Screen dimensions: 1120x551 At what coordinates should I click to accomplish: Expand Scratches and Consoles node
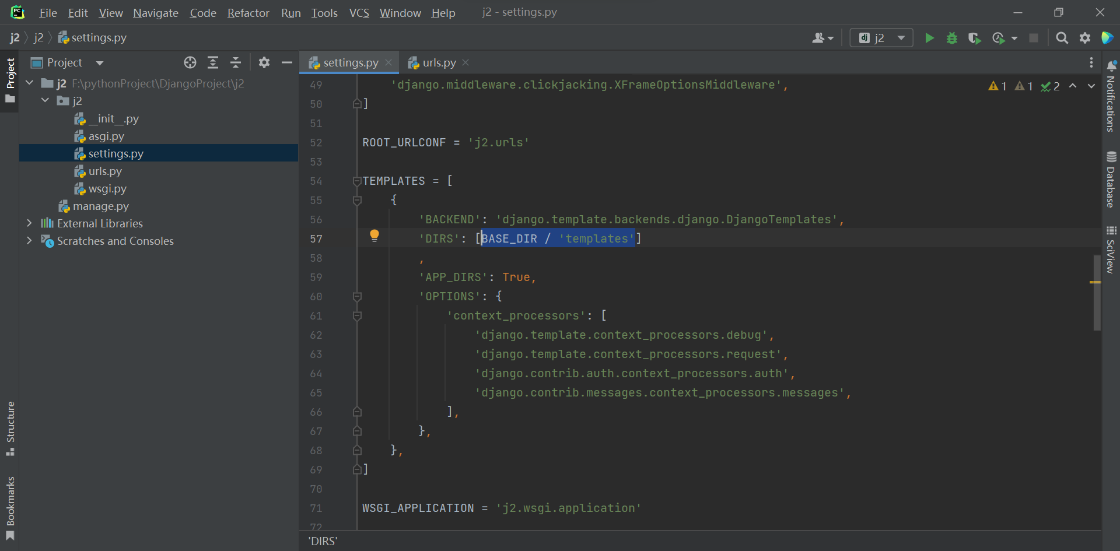29,241
